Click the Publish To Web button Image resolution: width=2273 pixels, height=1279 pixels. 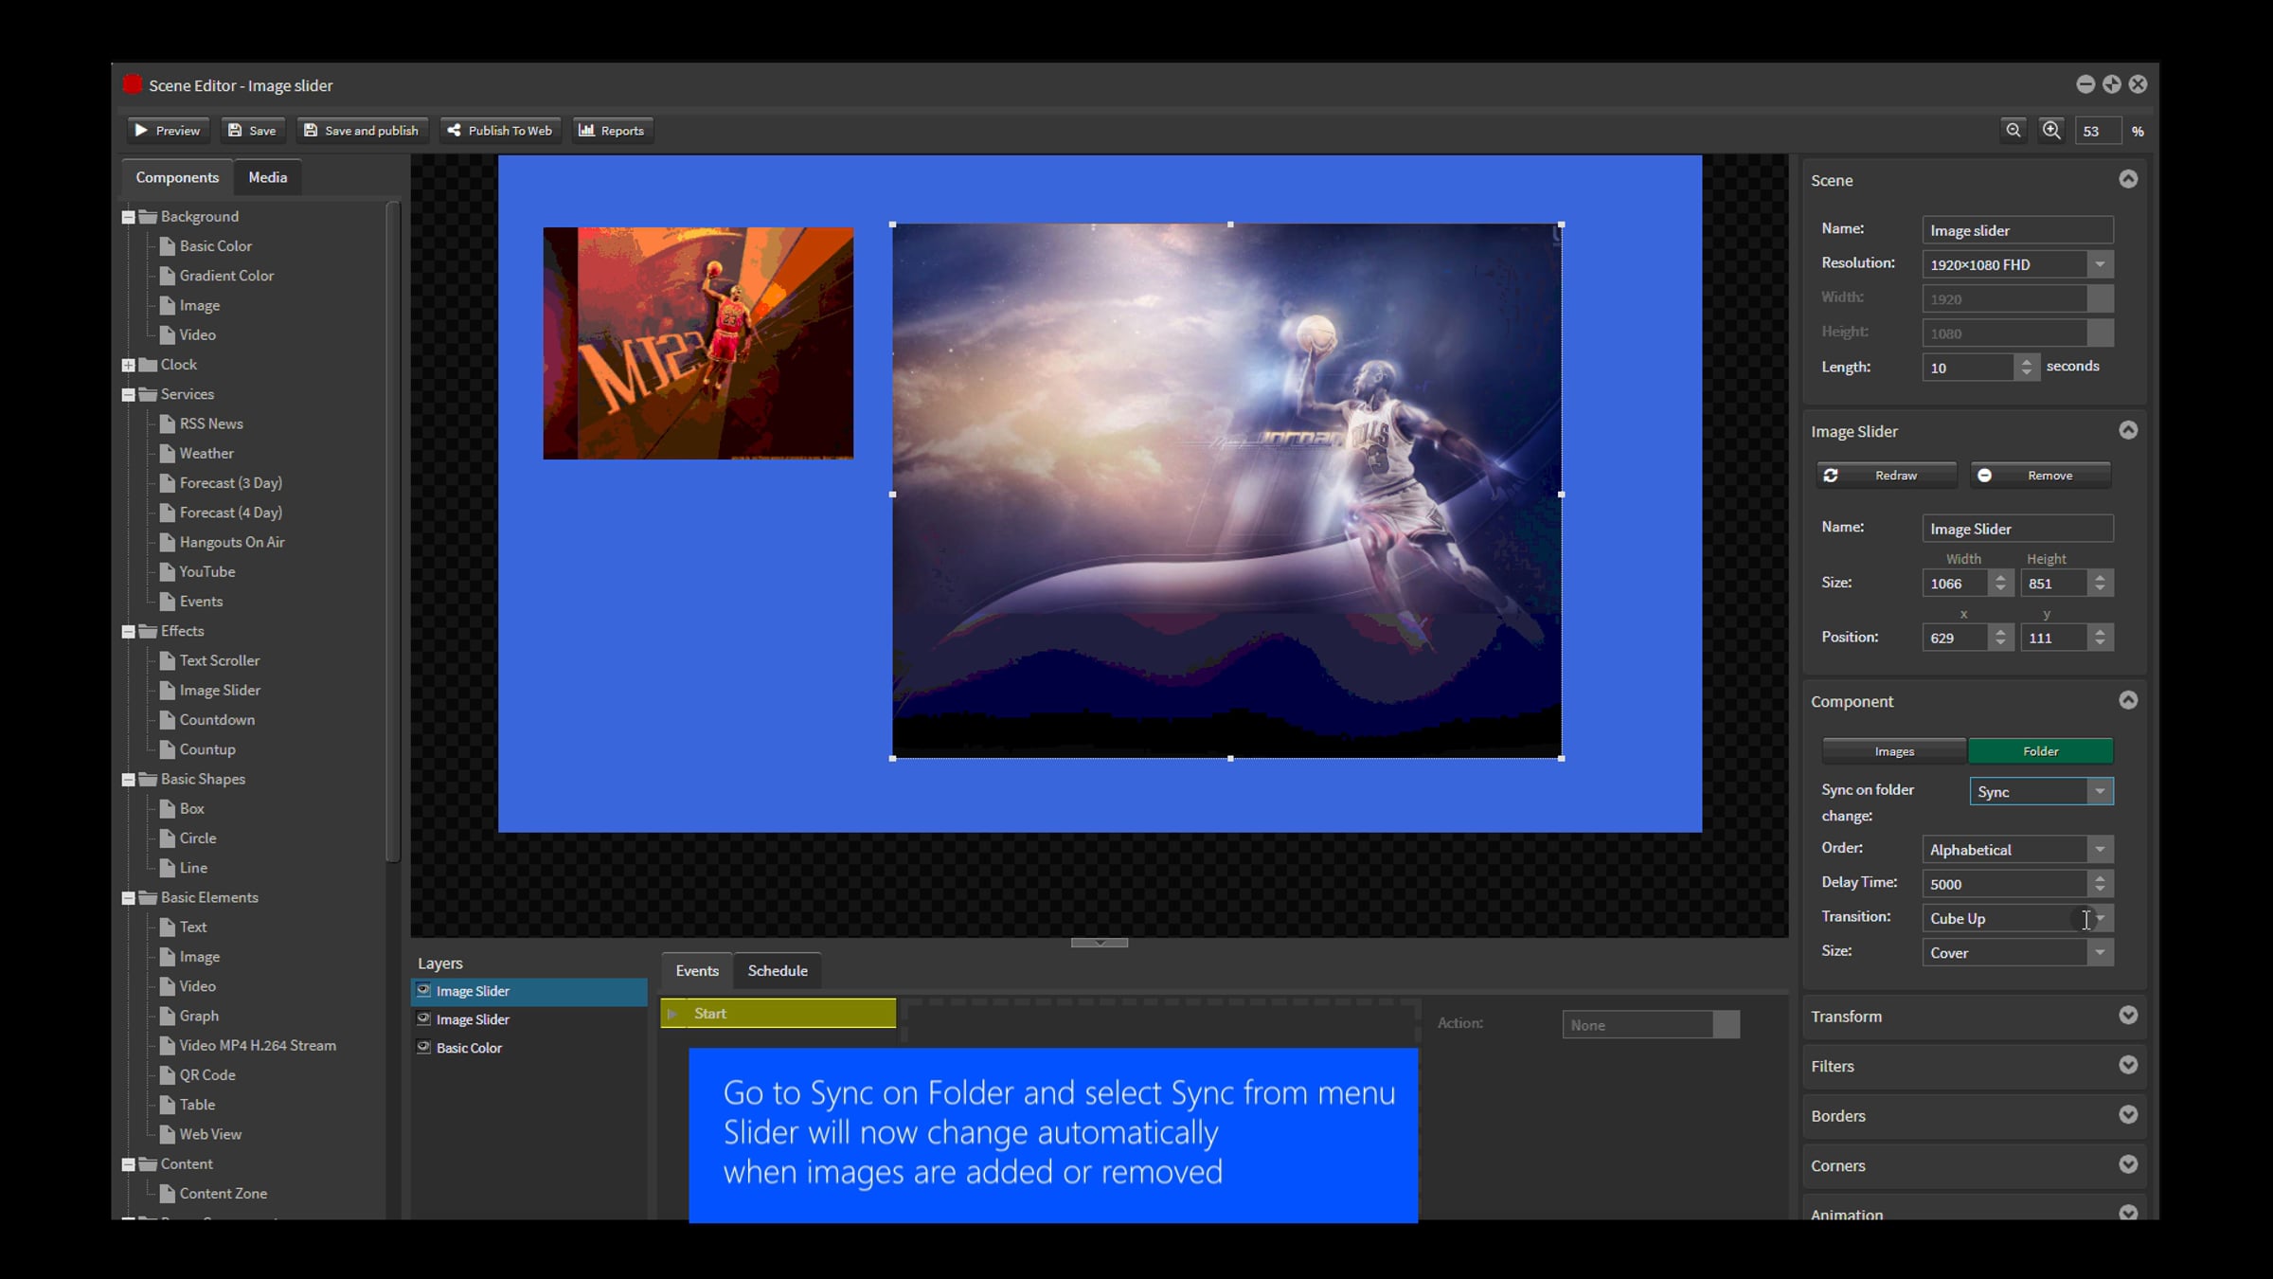pos(500,131)
